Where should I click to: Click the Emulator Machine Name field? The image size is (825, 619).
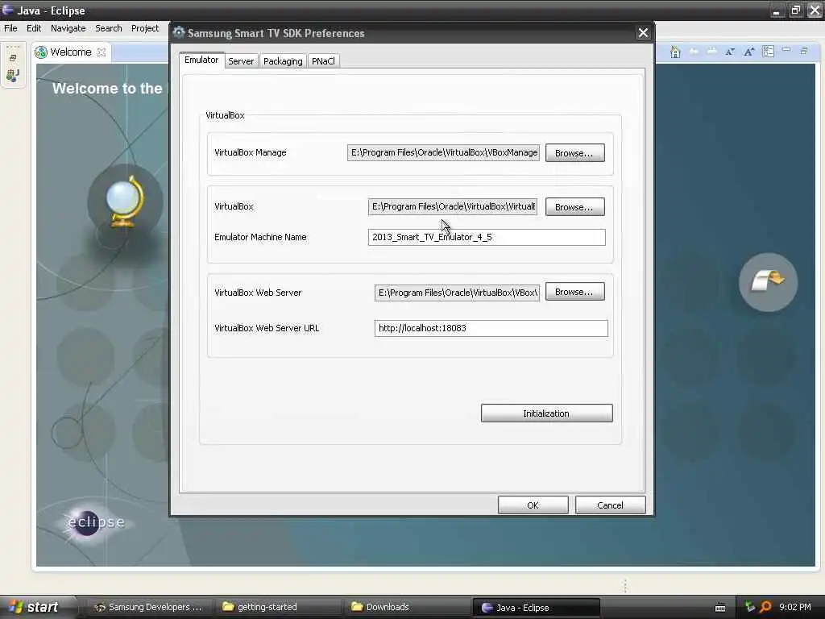[x=487, y=237]
